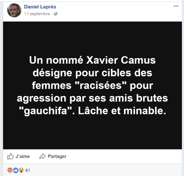Screen dimensions: 184x176
Task: Open Daniel Laprès profile picture
Action: point(14,10)
